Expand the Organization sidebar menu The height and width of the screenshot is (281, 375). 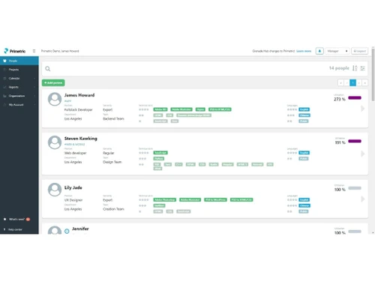tap(19, 96)
